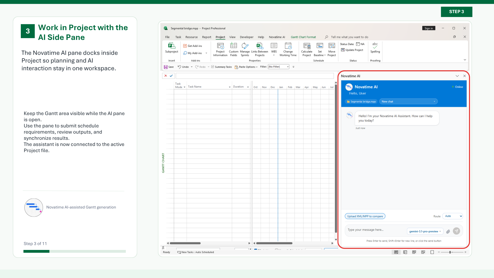The height and width of the screenshot is (278, 494).
Task: Switch to the Task tab
Action: pos(178,37)
